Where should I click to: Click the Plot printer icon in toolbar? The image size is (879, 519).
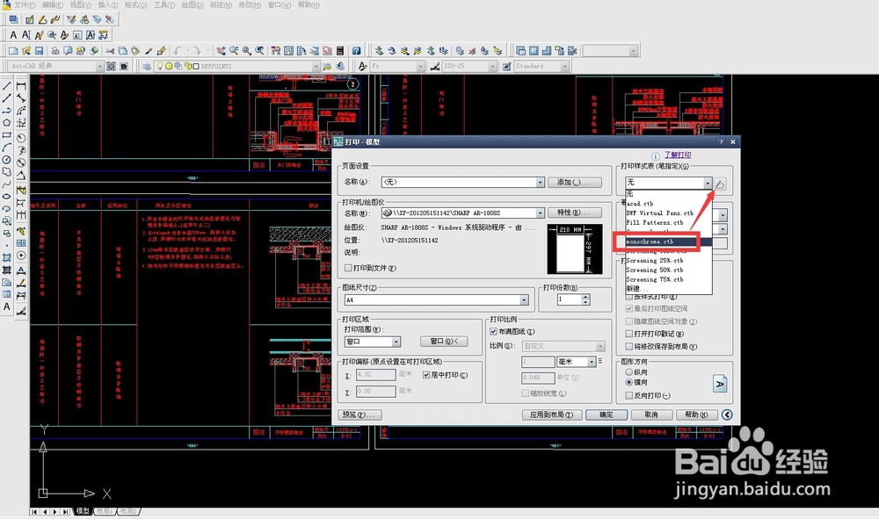[x=54, y=51]
